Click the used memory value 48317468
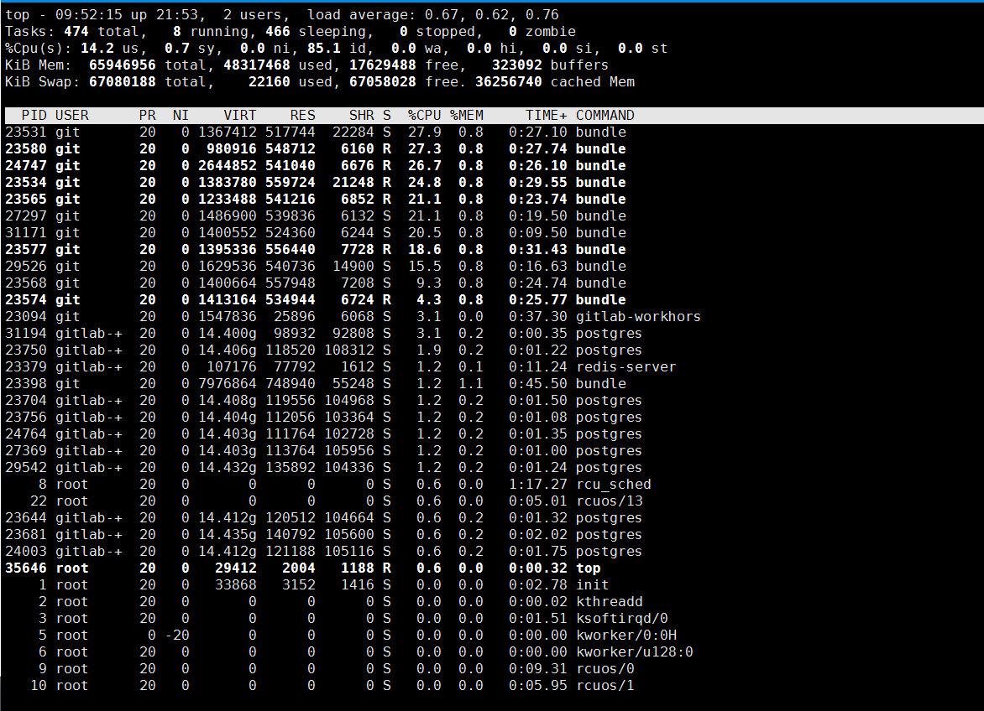Screen dimensions: 984x711 [x=257, y=65]
